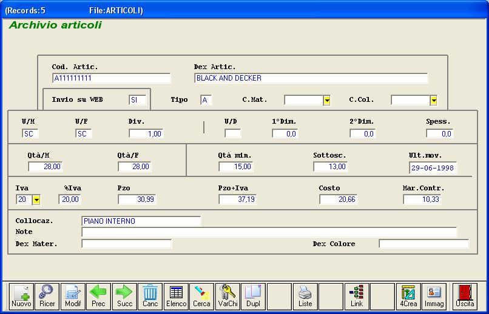
Task: Click the Archivio articoli heading
Action: 55,25
